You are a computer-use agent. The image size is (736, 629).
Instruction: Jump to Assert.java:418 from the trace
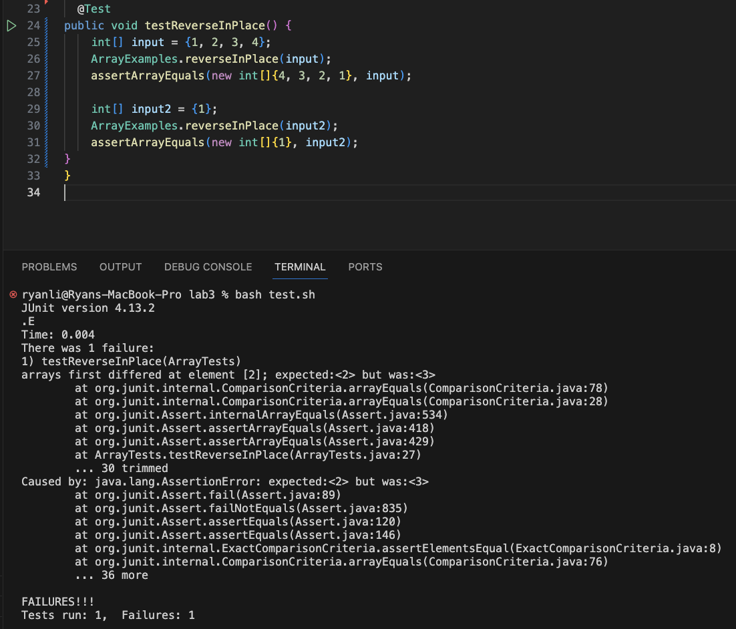(379, 428)
